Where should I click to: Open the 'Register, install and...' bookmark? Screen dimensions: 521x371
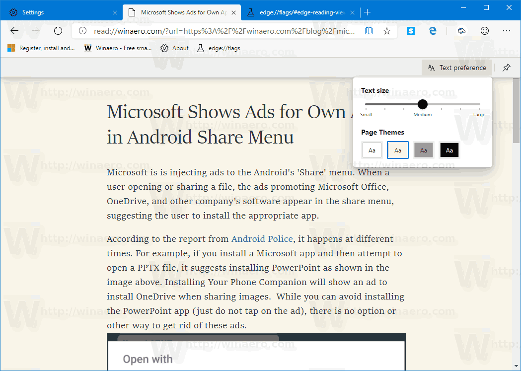point(41,48)
